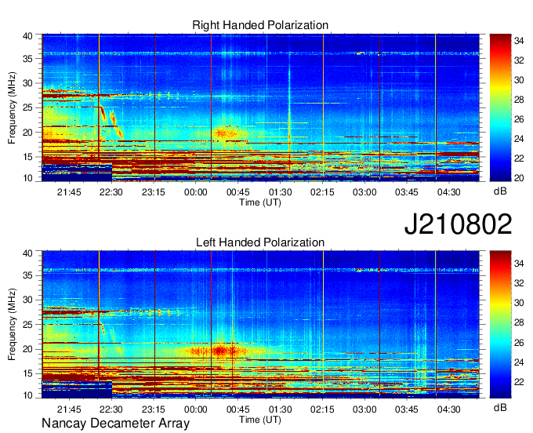The width and height of the screenshot is (533, 433).
Task: Click the 22:30 tick label on upper plot
Action: pos(111,192)
